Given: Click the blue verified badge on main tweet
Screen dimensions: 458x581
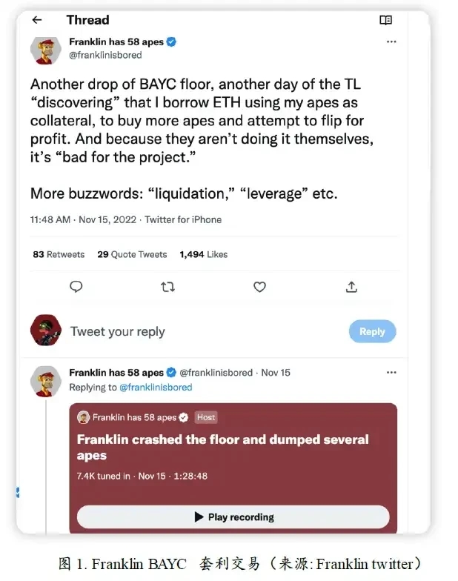Looking at the screenshot, I should pos(172,42).
